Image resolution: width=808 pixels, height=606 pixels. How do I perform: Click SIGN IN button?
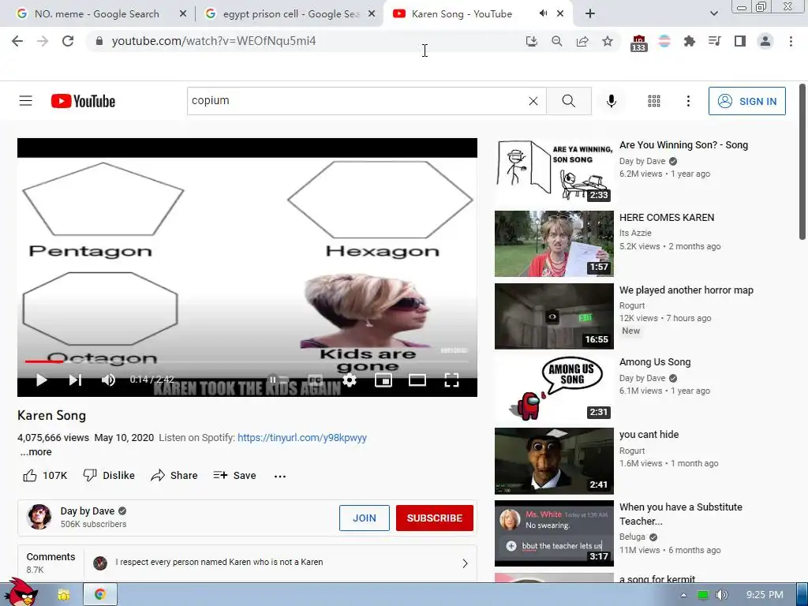[746, 101]
